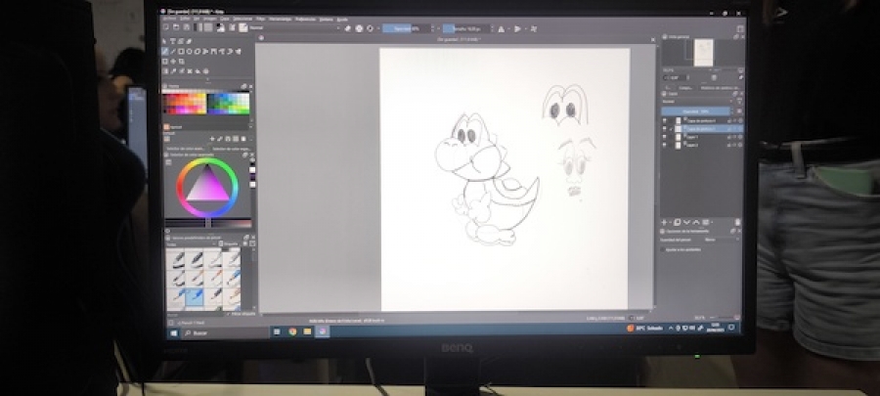
Task: Toggle visibility of the bottom layer
Action: pos(665,145)
